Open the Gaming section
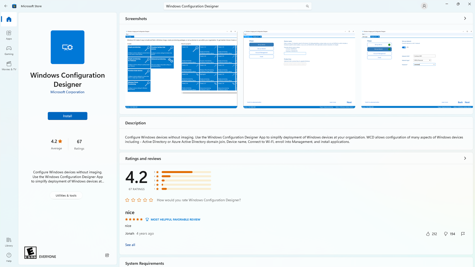 point(9,50)
